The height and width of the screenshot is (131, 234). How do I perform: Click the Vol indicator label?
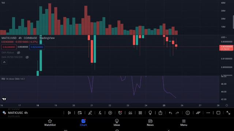[x=3, y=3]
